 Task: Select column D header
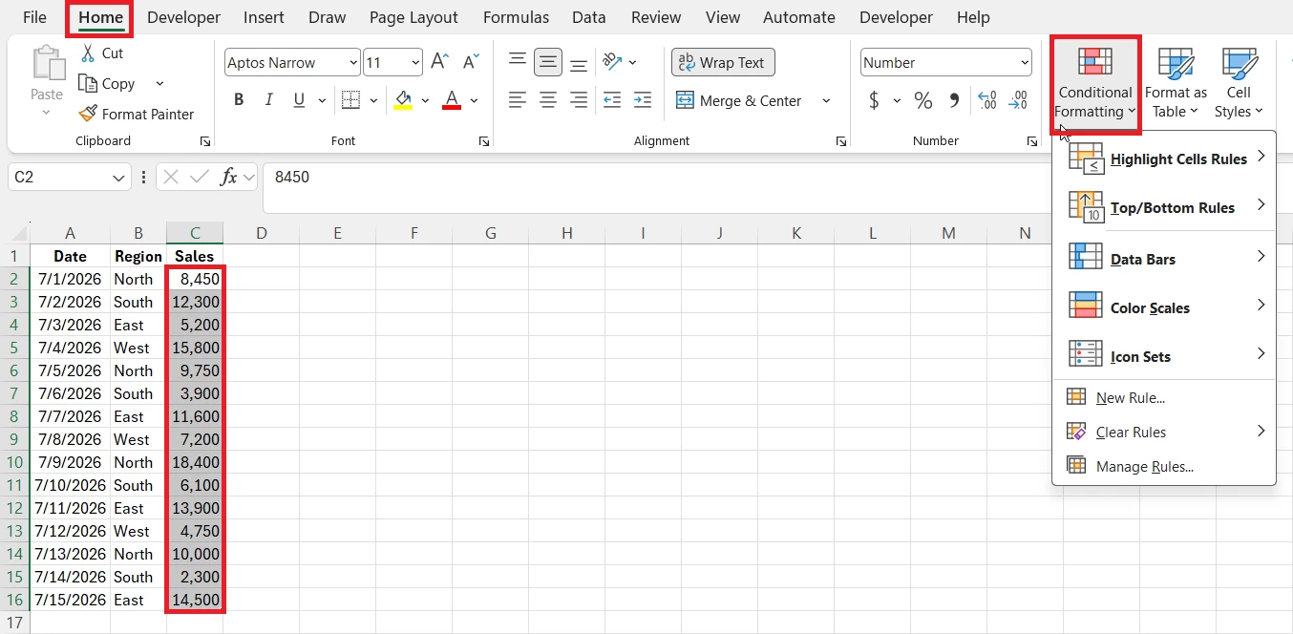pos(261,233)
